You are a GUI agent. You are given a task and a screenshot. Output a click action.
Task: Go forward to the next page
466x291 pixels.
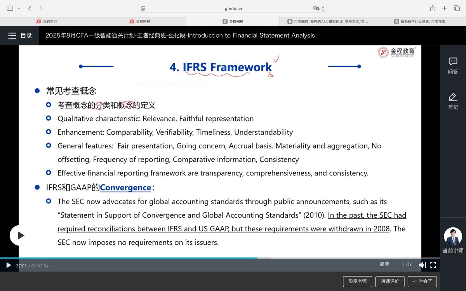[41, 8]
